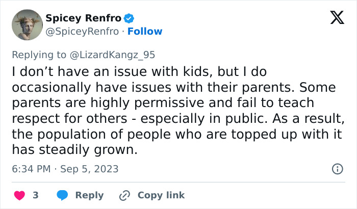357x209 pixels.
Task: Open the tweet info circle icon
Action: [337, 169]
